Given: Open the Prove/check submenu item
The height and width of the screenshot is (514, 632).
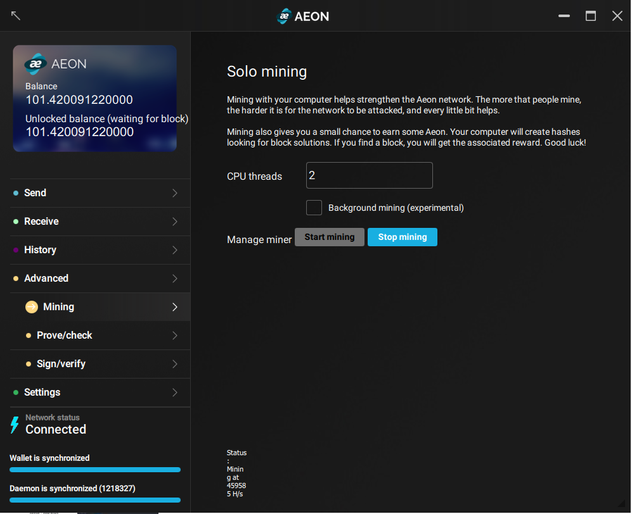Looking at the screenshot, I should [100, 335].
